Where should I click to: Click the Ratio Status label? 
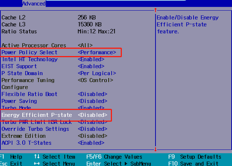19,31
